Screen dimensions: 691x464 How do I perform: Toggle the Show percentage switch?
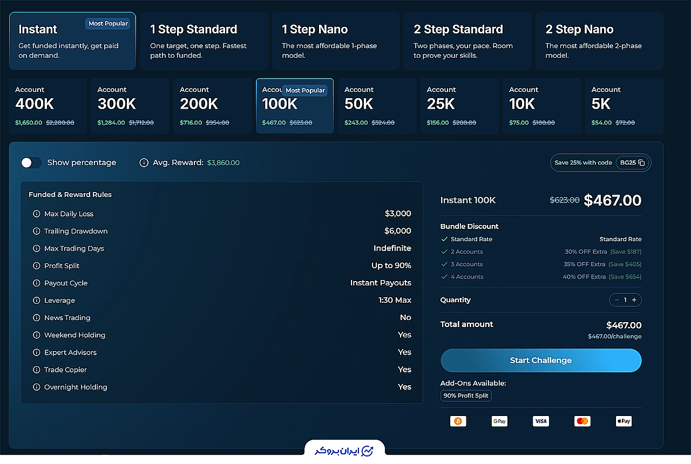pyautogui.click(x=31, y=162)
